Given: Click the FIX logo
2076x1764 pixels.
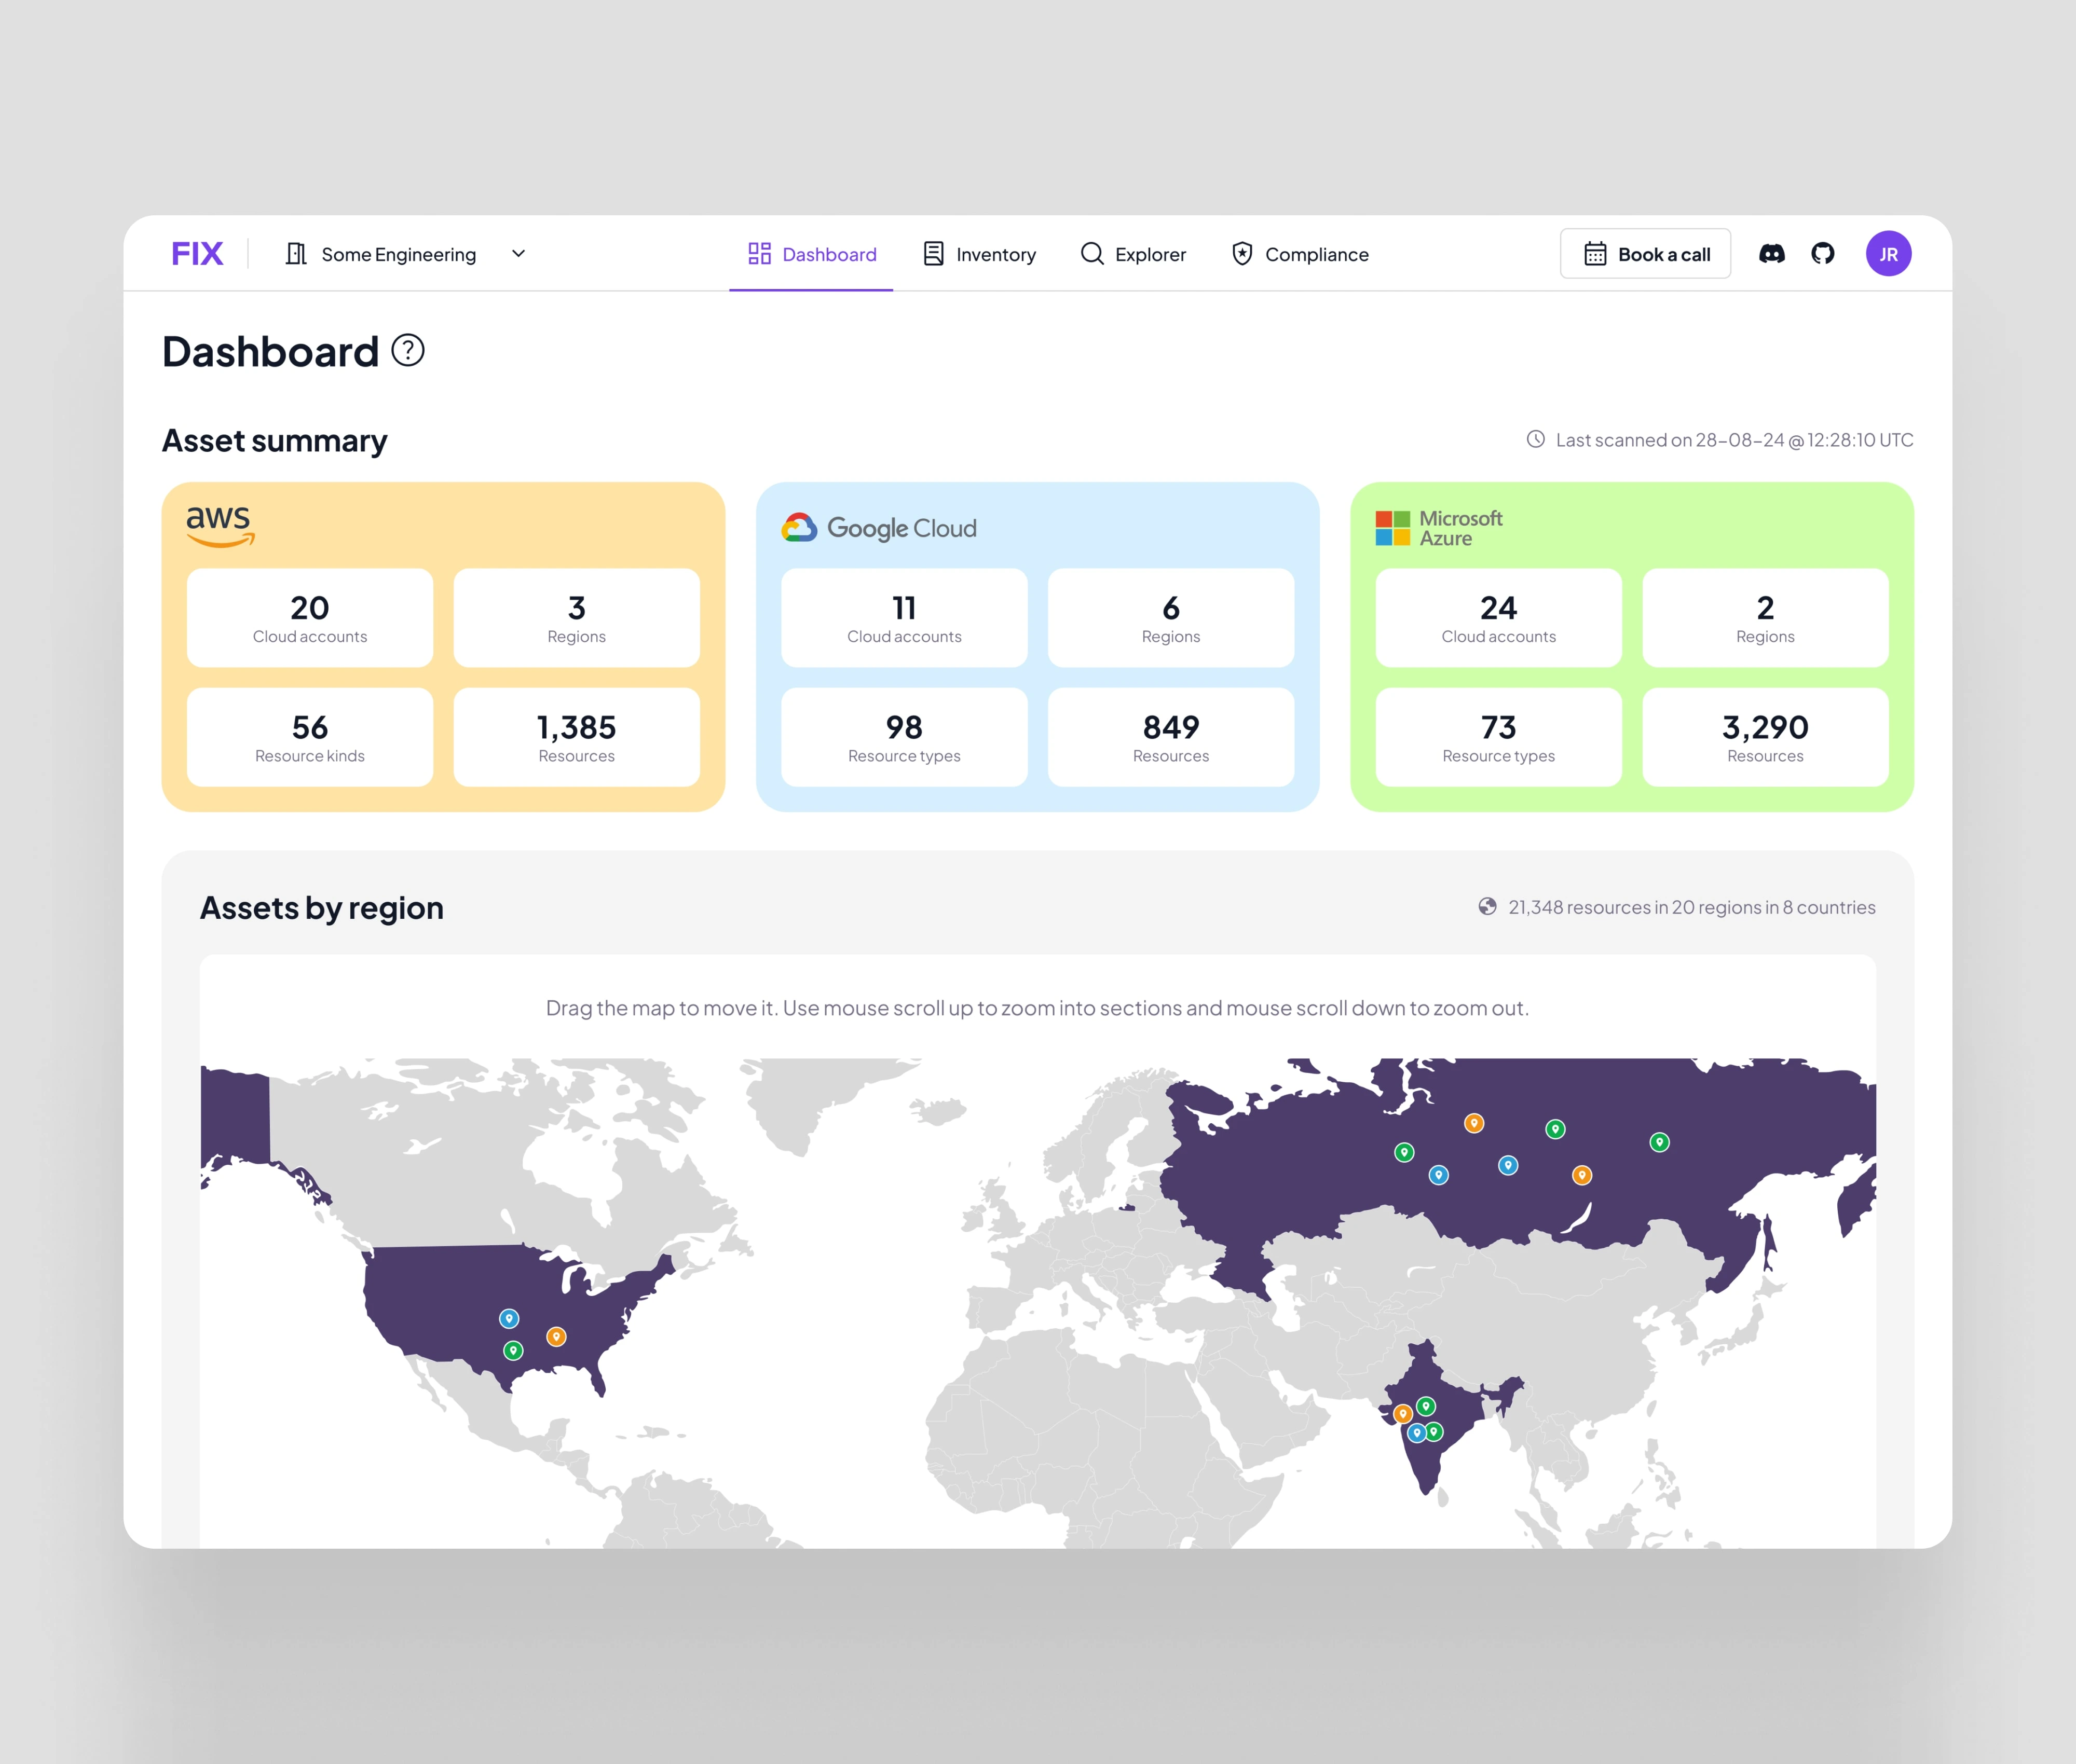Looking at the screenshot, I should [197, 253].
